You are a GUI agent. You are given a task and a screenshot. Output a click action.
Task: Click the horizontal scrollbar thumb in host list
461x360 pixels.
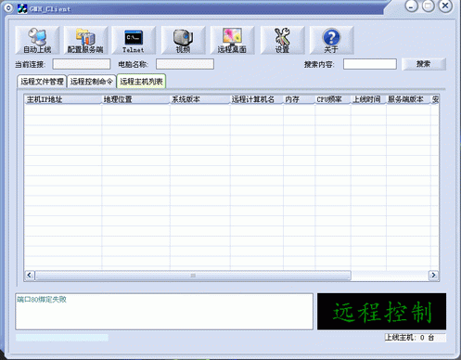click(x=193, y=275)
